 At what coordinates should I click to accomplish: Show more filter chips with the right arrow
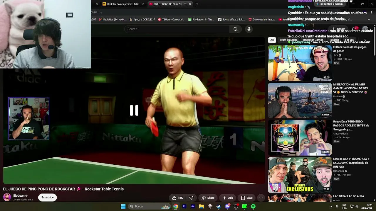point(365,40)
